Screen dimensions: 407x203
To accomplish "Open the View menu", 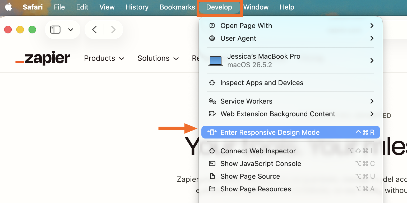I will click(107, 7).
